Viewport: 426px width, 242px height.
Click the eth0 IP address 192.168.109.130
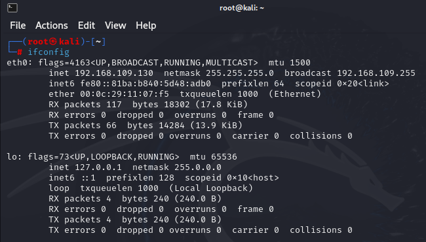114,73
